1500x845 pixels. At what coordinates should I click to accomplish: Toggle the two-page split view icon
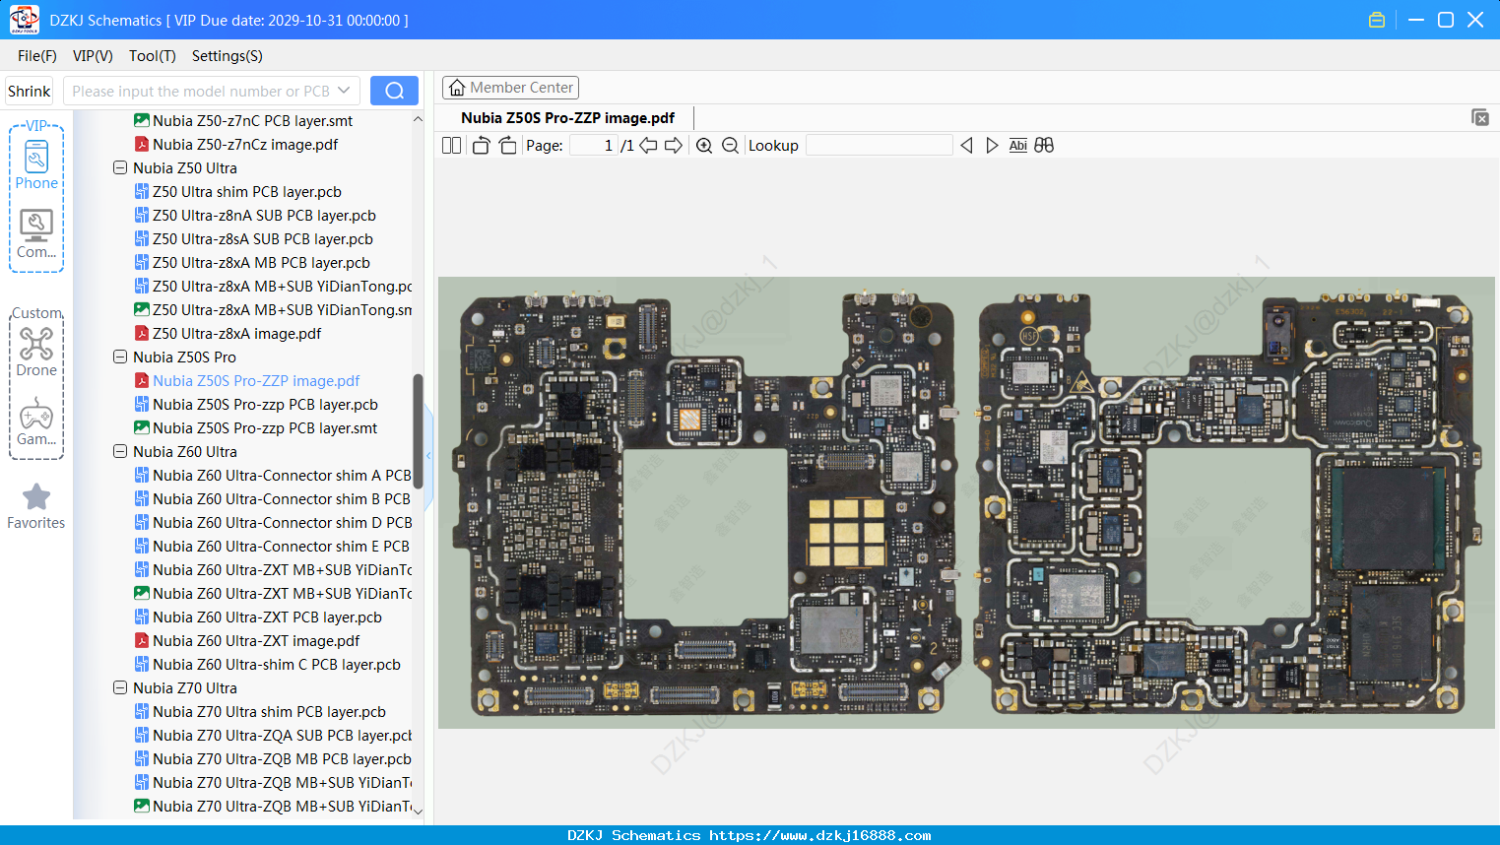coord(451,145)
